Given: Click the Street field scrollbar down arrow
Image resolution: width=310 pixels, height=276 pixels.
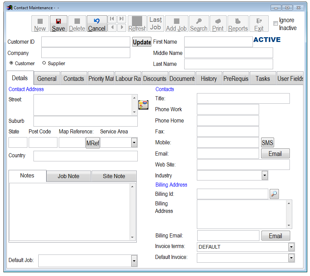Looking at the screenshot, I should point(134,112).
